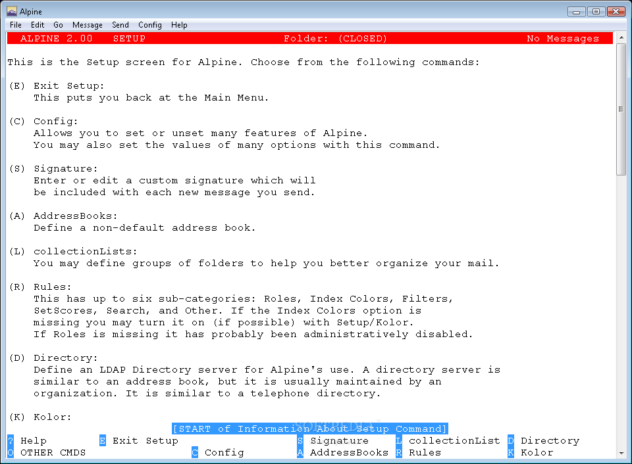Click 'This puts you back at the Main Menu.' text

click(x=151, y=97)
